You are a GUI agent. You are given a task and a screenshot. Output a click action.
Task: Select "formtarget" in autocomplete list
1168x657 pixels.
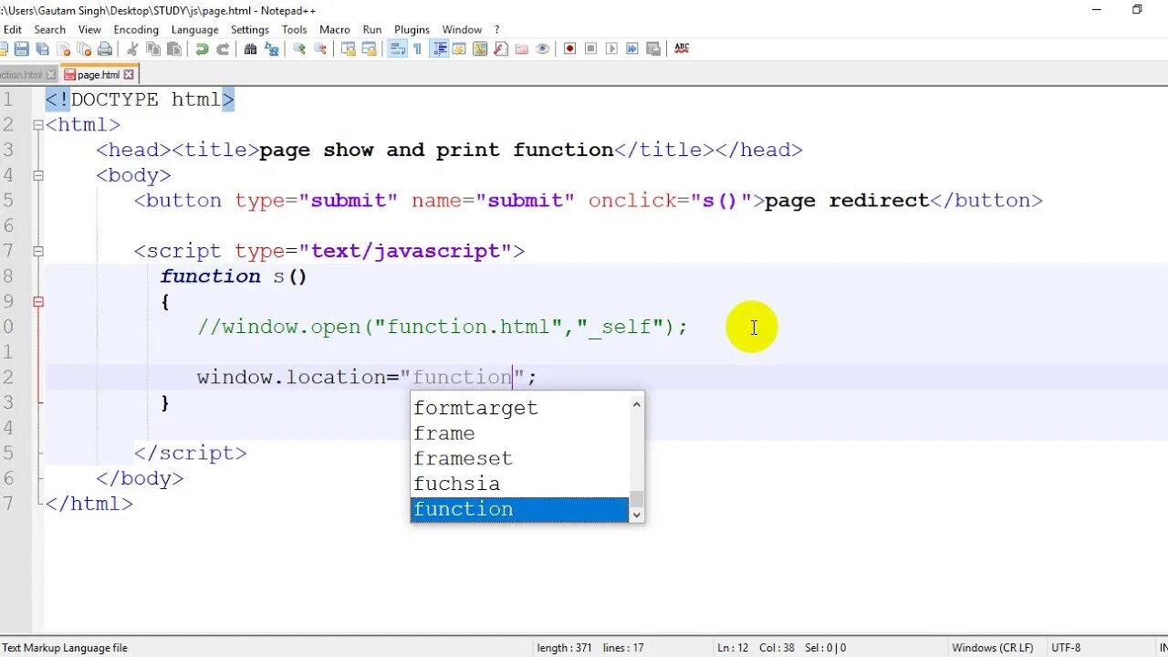(519, 408)
